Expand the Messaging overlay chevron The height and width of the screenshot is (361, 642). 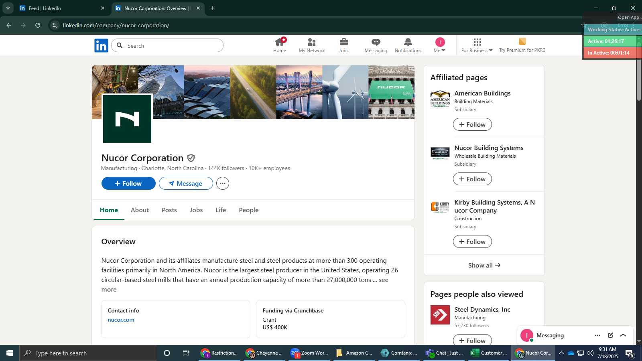623,335
